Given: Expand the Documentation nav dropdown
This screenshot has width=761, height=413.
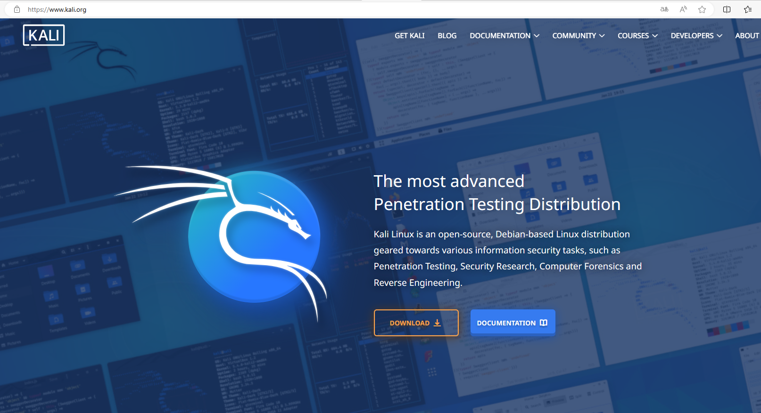Looking at the screenshot, I should [504, 36].
